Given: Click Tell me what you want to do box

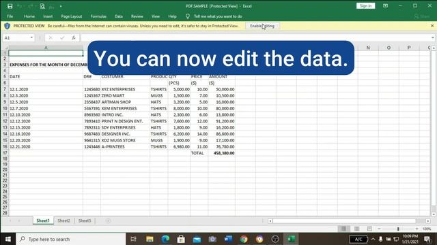Looking at the screenshot, I should tap(218, 16).
